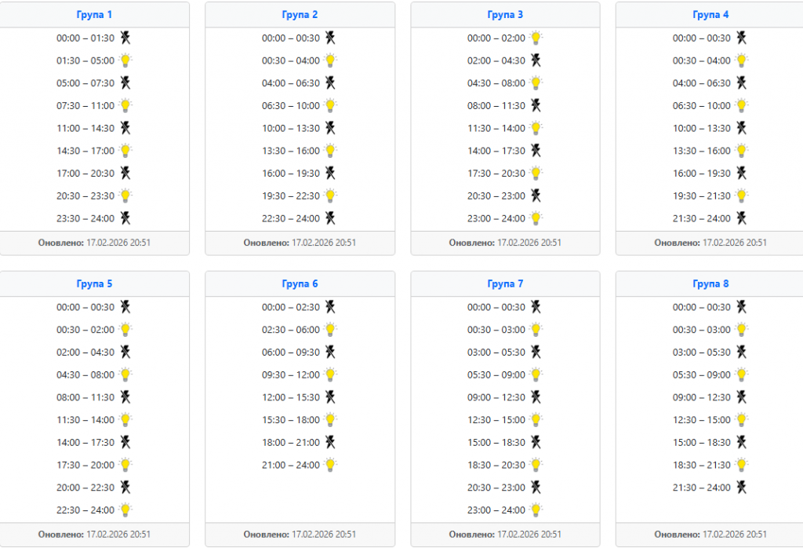Click light bulb for Група 3 23:00 – 24:00
Viewport: 803px width, 548px height.
(536, 218)
